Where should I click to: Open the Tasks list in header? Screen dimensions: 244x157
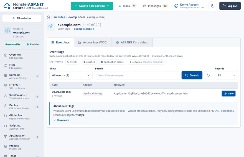pos(127,6)
